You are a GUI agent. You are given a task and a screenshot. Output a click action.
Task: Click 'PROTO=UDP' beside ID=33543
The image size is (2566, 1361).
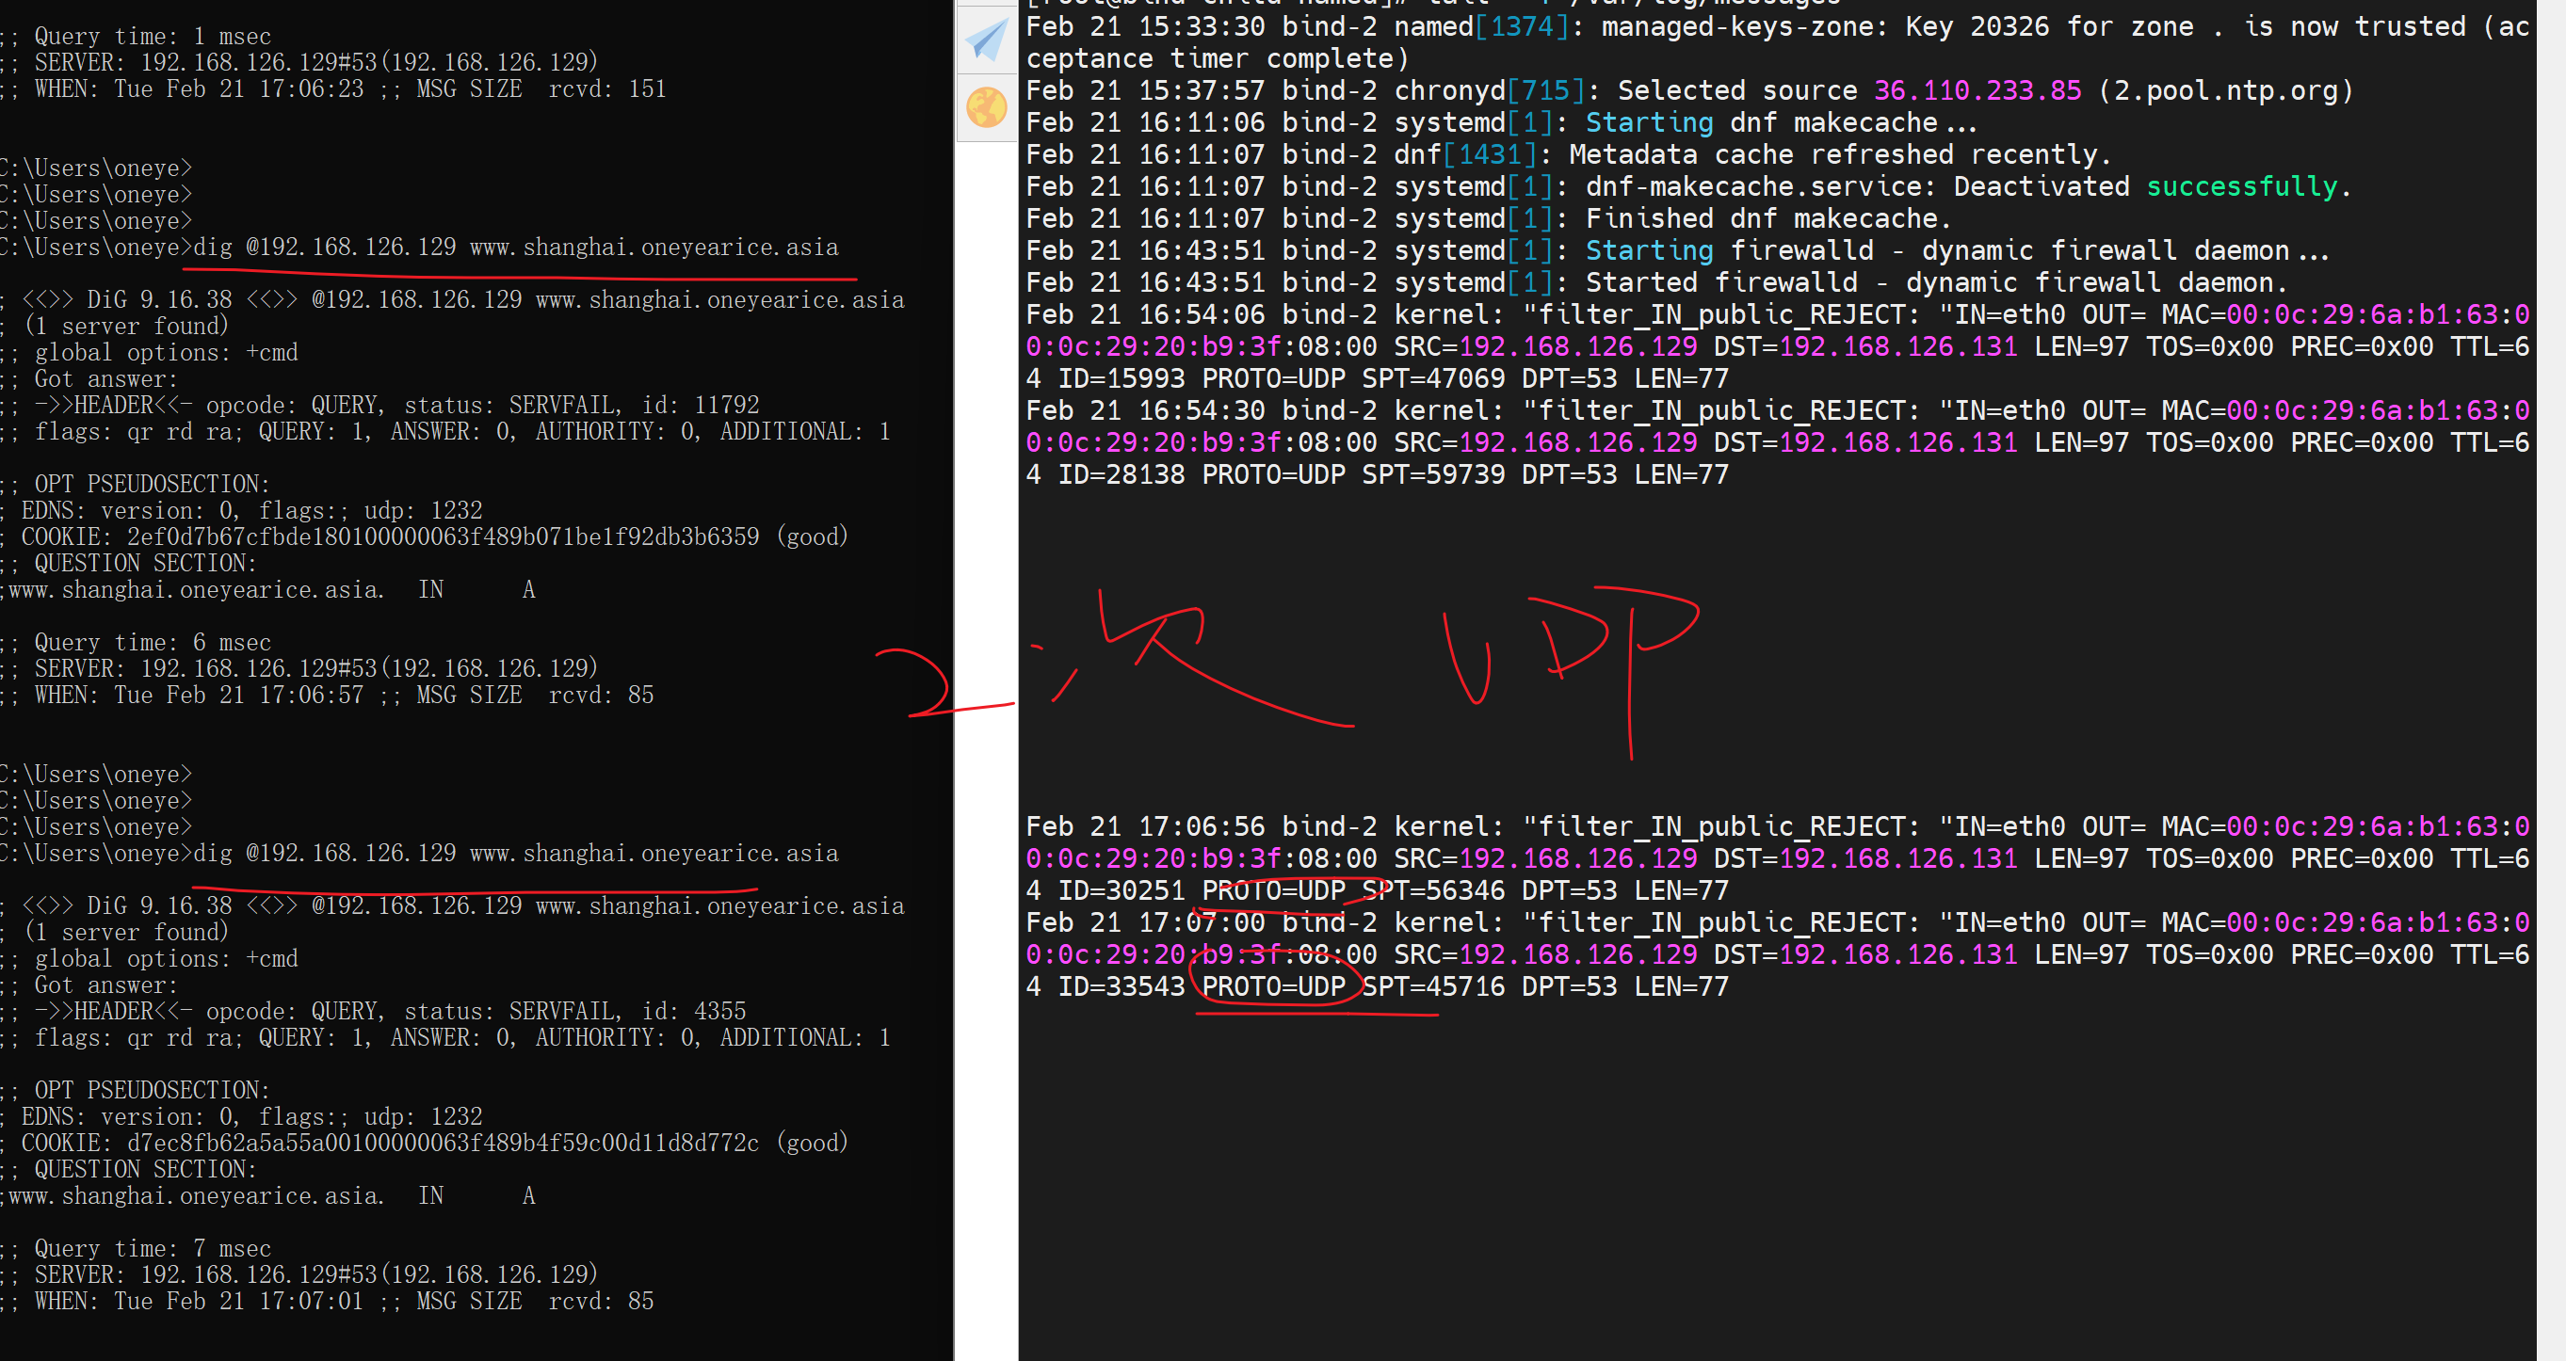point(1274,985)
